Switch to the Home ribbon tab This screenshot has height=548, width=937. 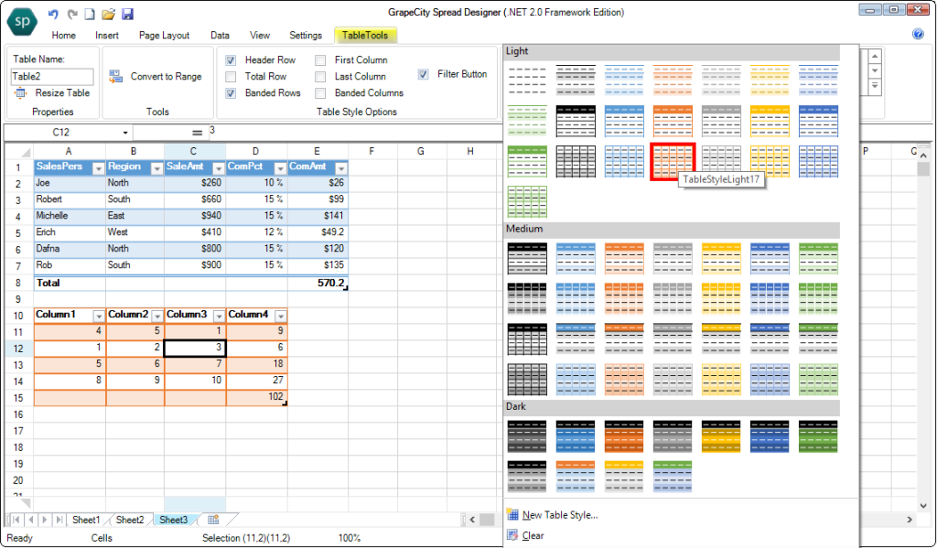(63, 36)
